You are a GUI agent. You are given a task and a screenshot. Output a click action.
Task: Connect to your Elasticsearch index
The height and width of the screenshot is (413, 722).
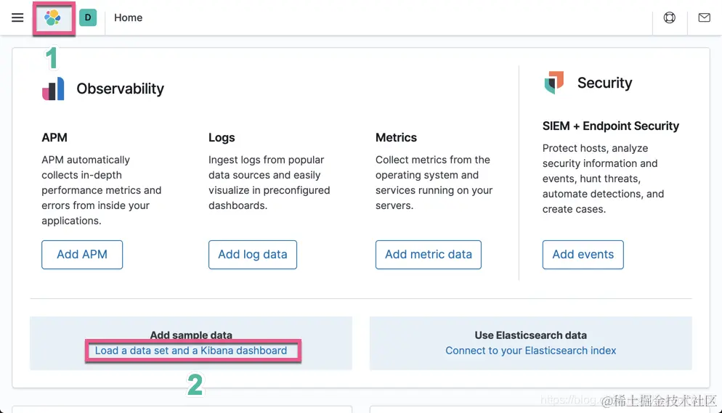pos(531,351)
